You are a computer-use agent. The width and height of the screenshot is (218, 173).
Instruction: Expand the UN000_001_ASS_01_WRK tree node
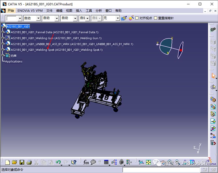tap(3, 44)
